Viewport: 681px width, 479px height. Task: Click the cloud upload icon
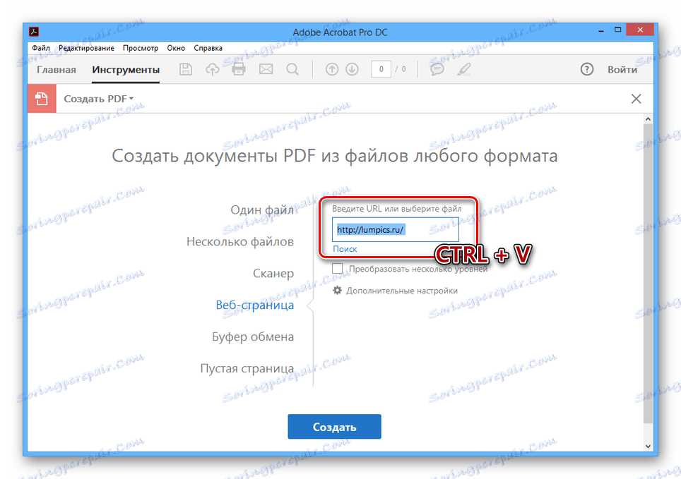click(211, 68)
